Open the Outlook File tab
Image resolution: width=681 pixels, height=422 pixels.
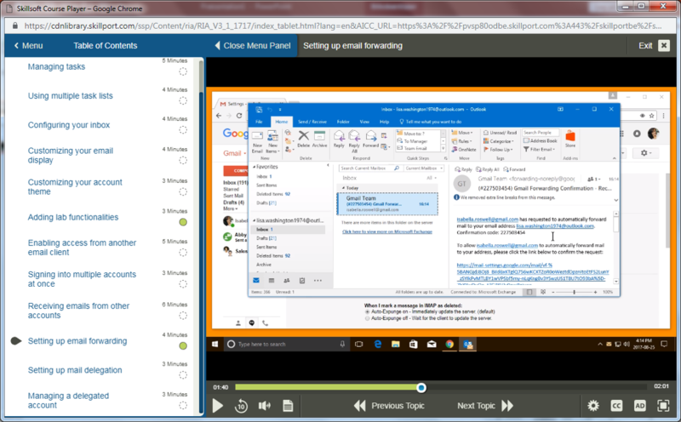tap(259, 122)
